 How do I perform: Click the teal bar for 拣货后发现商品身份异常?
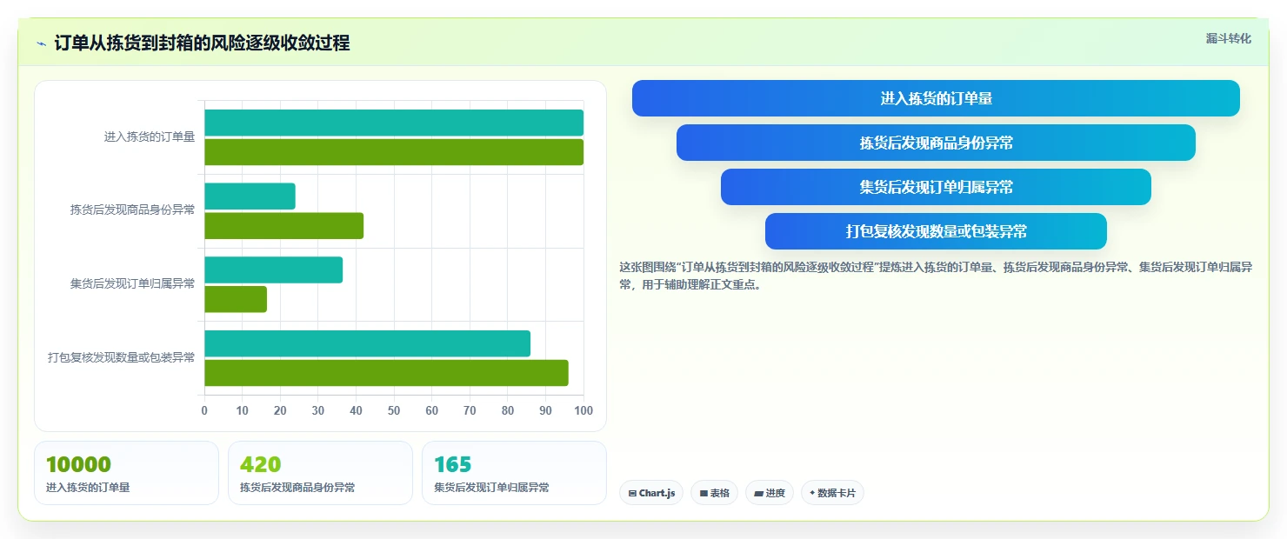pyautogui.click(x=250, y=196)
